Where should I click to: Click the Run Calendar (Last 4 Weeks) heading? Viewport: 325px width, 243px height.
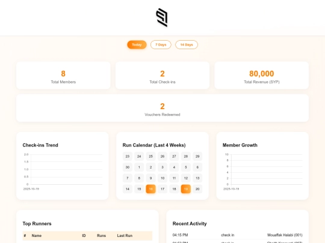tap(154, 145)
